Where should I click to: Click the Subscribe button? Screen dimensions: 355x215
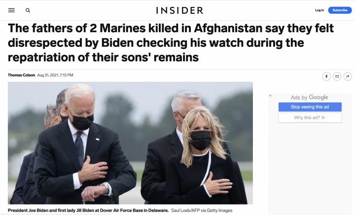pyautogui.click(x=340, y=10)
